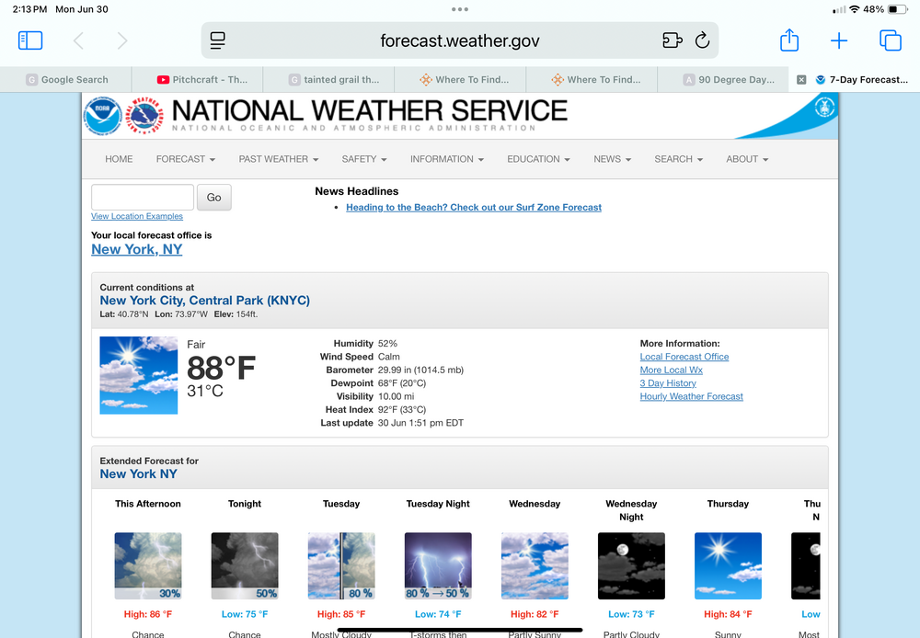Expand the PAST WEATHER dropdown menu

click(x=279, y=159)
